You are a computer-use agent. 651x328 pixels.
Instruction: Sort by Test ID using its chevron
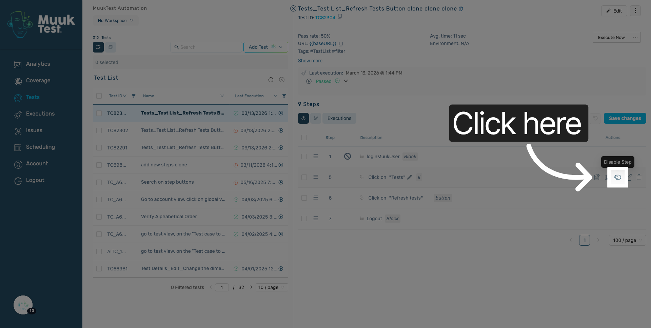(125, 96)
